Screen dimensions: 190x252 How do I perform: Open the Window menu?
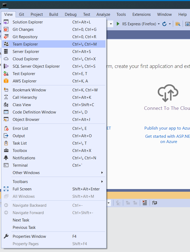tap(164, 14)
